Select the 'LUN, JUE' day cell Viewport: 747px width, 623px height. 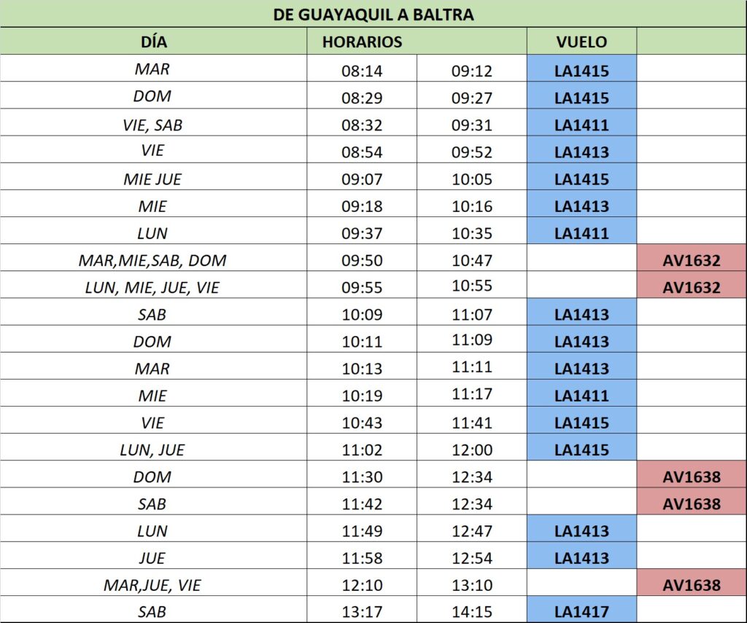coord(153,450)
